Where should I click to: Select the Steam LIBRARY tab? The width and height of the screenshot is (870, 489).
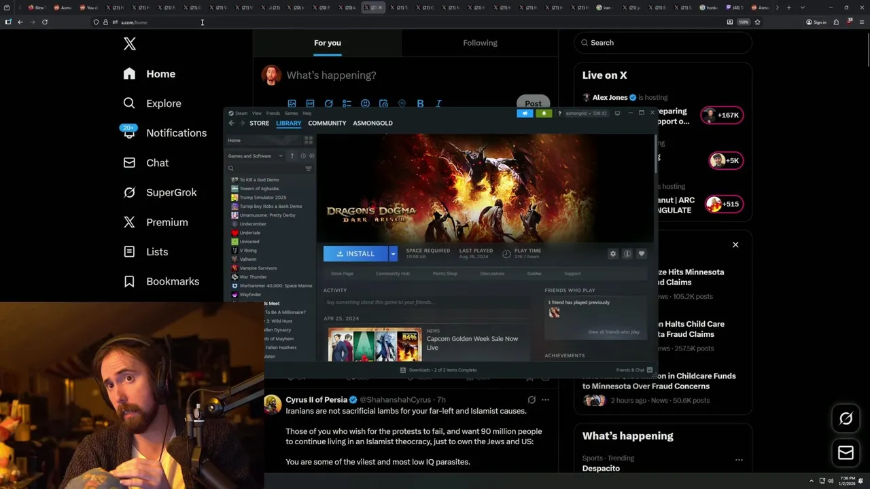[288, 123]
